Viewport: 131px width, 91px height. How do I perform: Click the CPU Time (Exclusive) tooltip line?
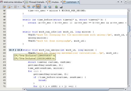35,56
